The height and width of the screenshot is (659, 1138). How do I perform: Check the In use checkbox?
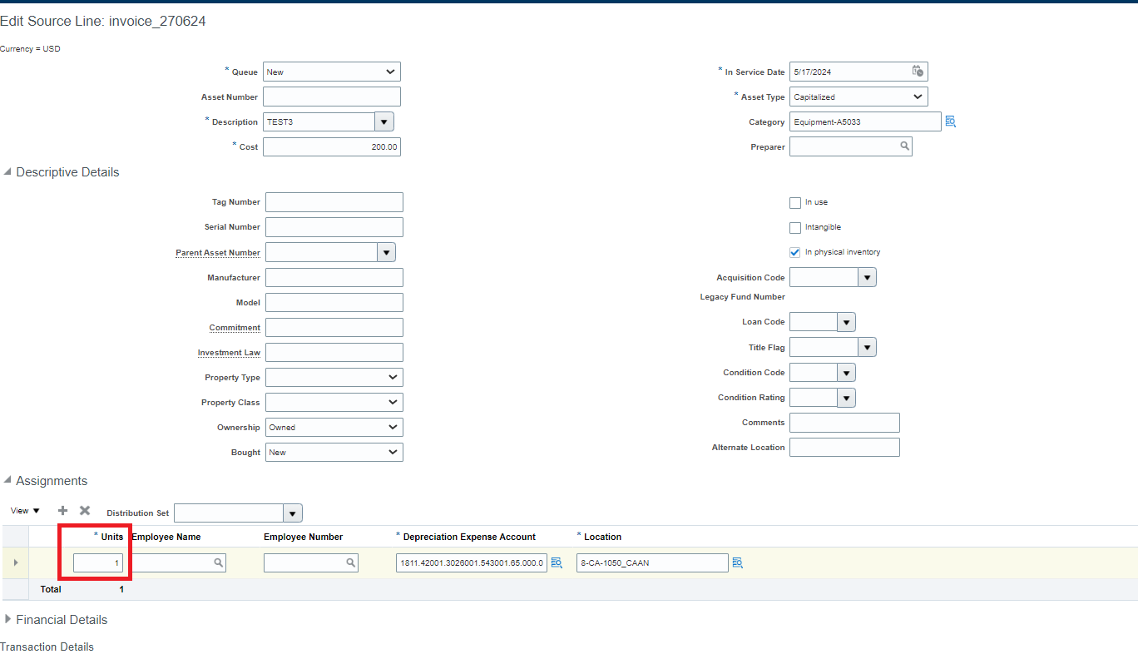[x=795, y=202]
